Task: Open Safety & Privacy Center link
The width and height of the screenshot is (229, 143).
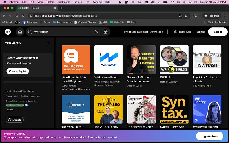Action: point(24,91)
